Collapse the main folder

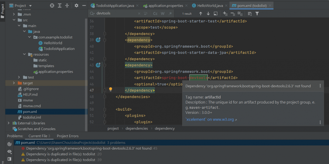[x=19, y=26]
